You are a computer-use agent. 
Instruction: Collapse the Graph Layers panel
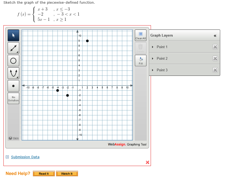coord(215,35)
